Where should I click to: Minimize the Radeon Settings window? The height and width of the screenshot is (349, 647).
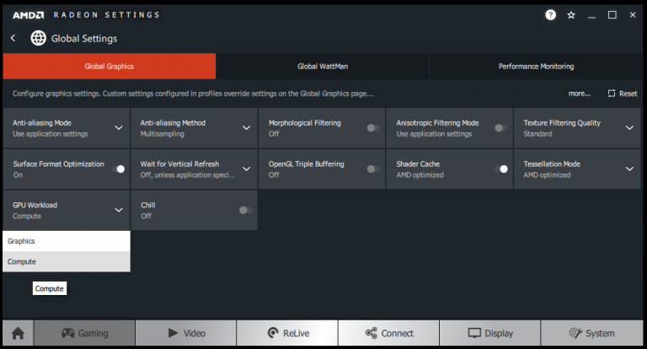(591, 17)
